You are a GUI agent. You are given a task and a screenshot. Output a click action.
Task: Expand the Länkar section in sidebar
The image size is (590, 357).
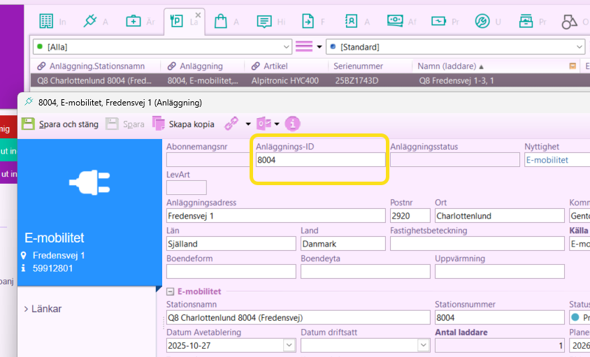(x=26, y=309)
